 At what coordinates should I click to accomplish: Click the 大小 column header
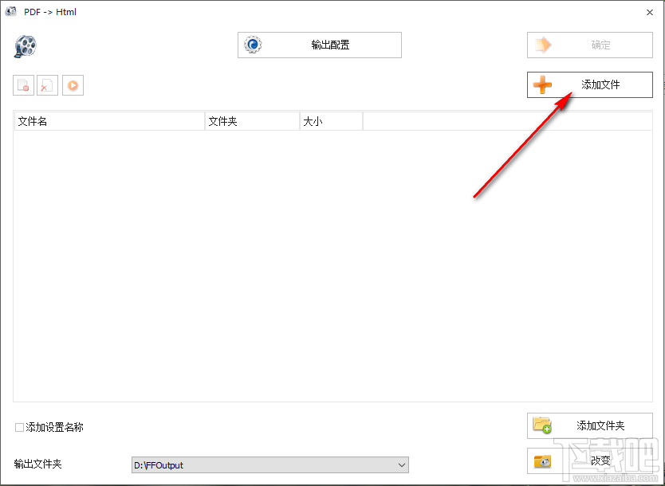(329, 120)
